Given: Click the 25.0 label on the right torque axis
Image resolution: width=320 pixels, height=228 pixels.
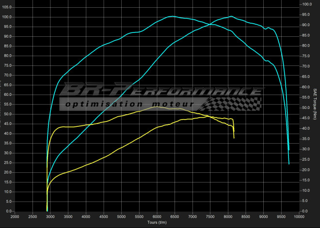Looking at the screenshot, I should pos(306,160).
